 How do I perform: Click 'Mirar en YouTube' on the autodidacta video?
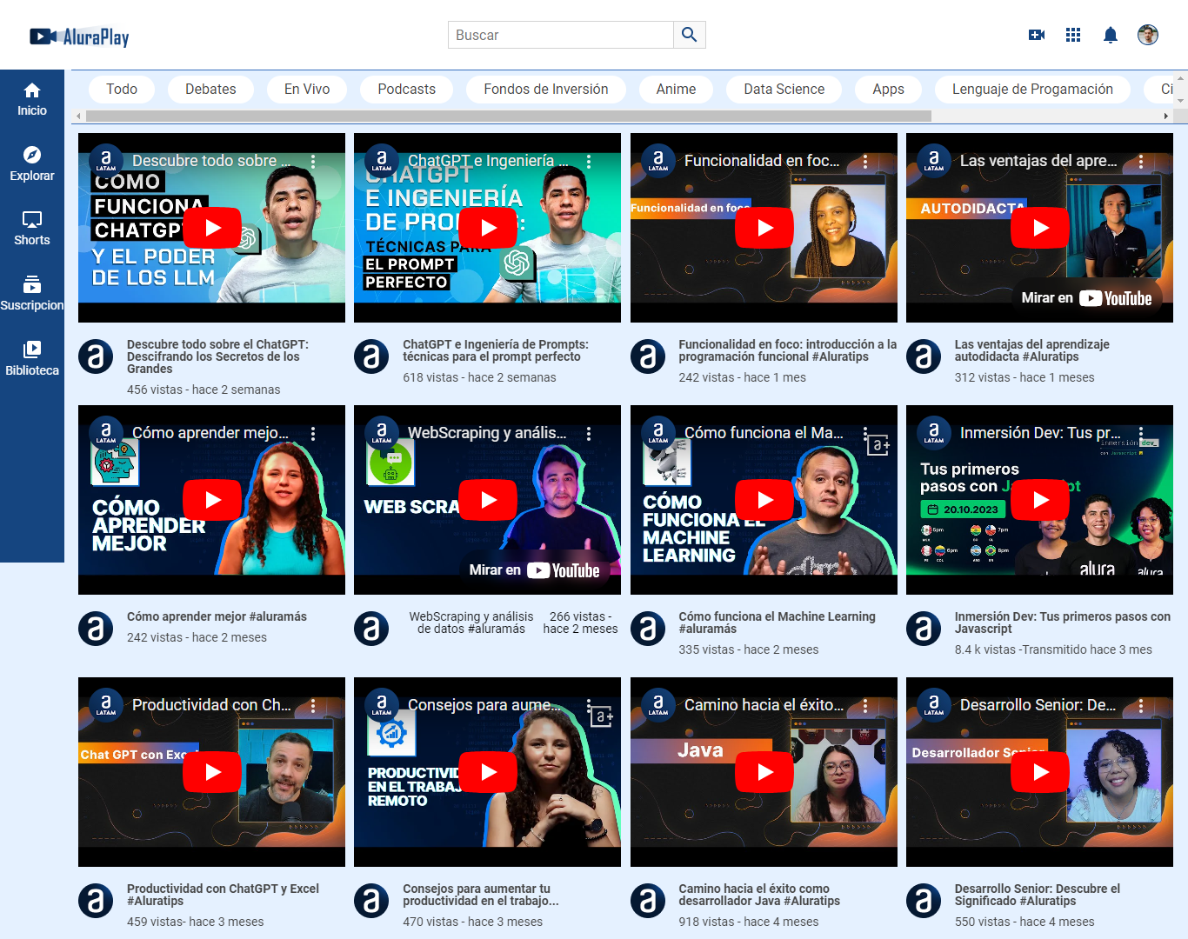(x=1086, y=298)
